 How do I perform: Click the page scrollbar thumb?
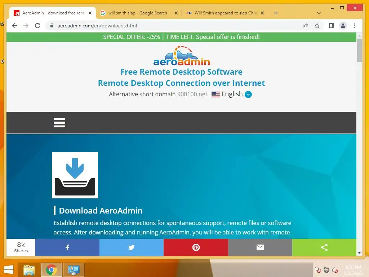pos(359,50)
